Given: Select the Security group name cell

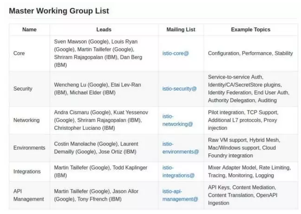Looking at the screenshot, I should [x=29, y=89].
